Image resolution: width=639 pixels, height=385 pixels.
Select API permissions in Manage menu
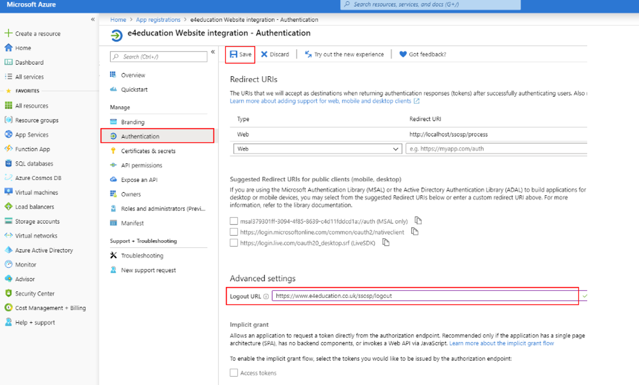coord(141,165)
